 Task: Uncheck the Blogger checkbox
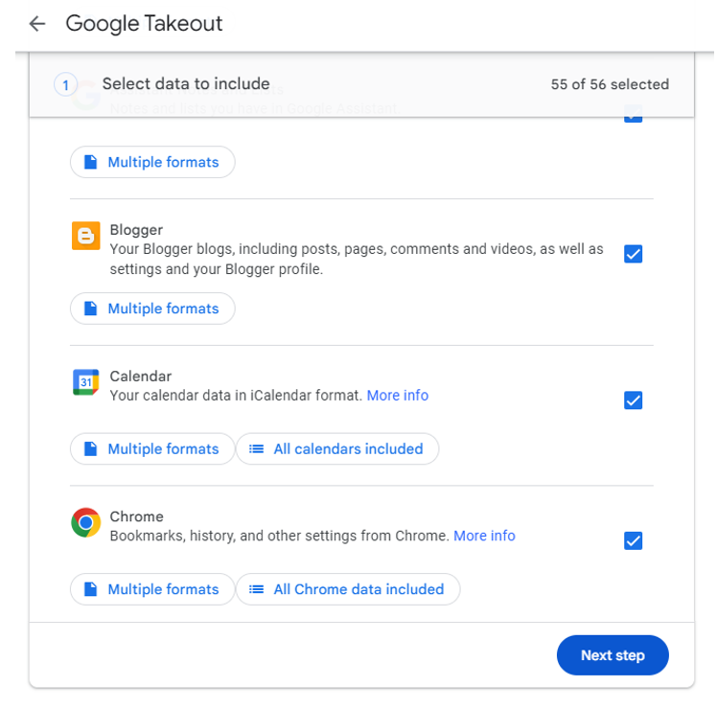coord(633,254)
